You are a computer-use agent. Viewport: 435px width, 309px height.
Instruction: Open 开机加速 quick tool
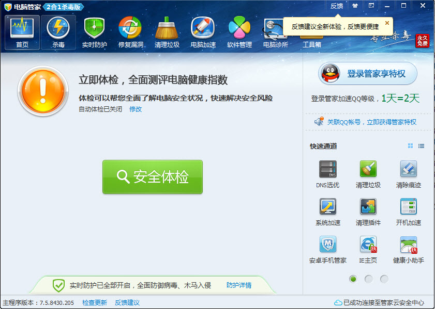point(409,212)
